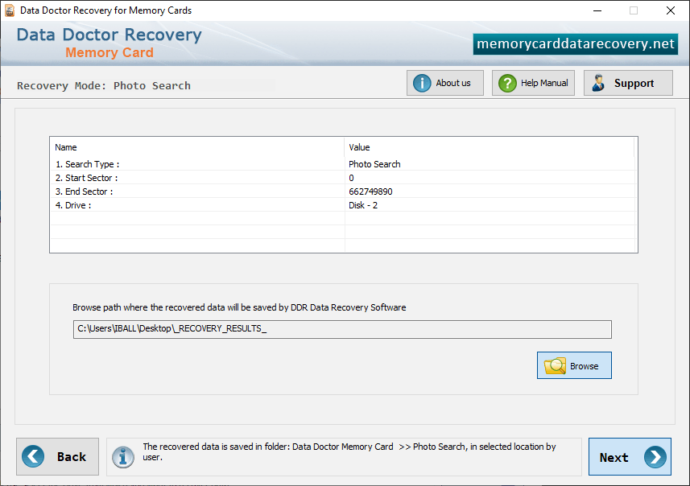Click the 'Recovery Mode: Photo Search' label
The height and width of the screenshot is (486, 690).
pos(104,86)
